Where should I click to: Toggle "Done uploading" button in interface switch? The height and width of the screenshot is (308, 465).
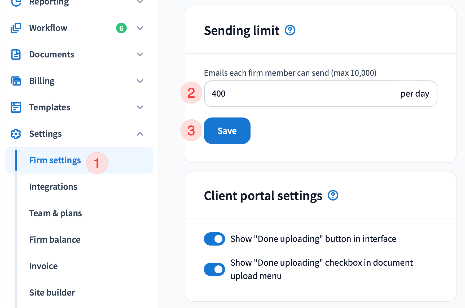tap(214, 239)
